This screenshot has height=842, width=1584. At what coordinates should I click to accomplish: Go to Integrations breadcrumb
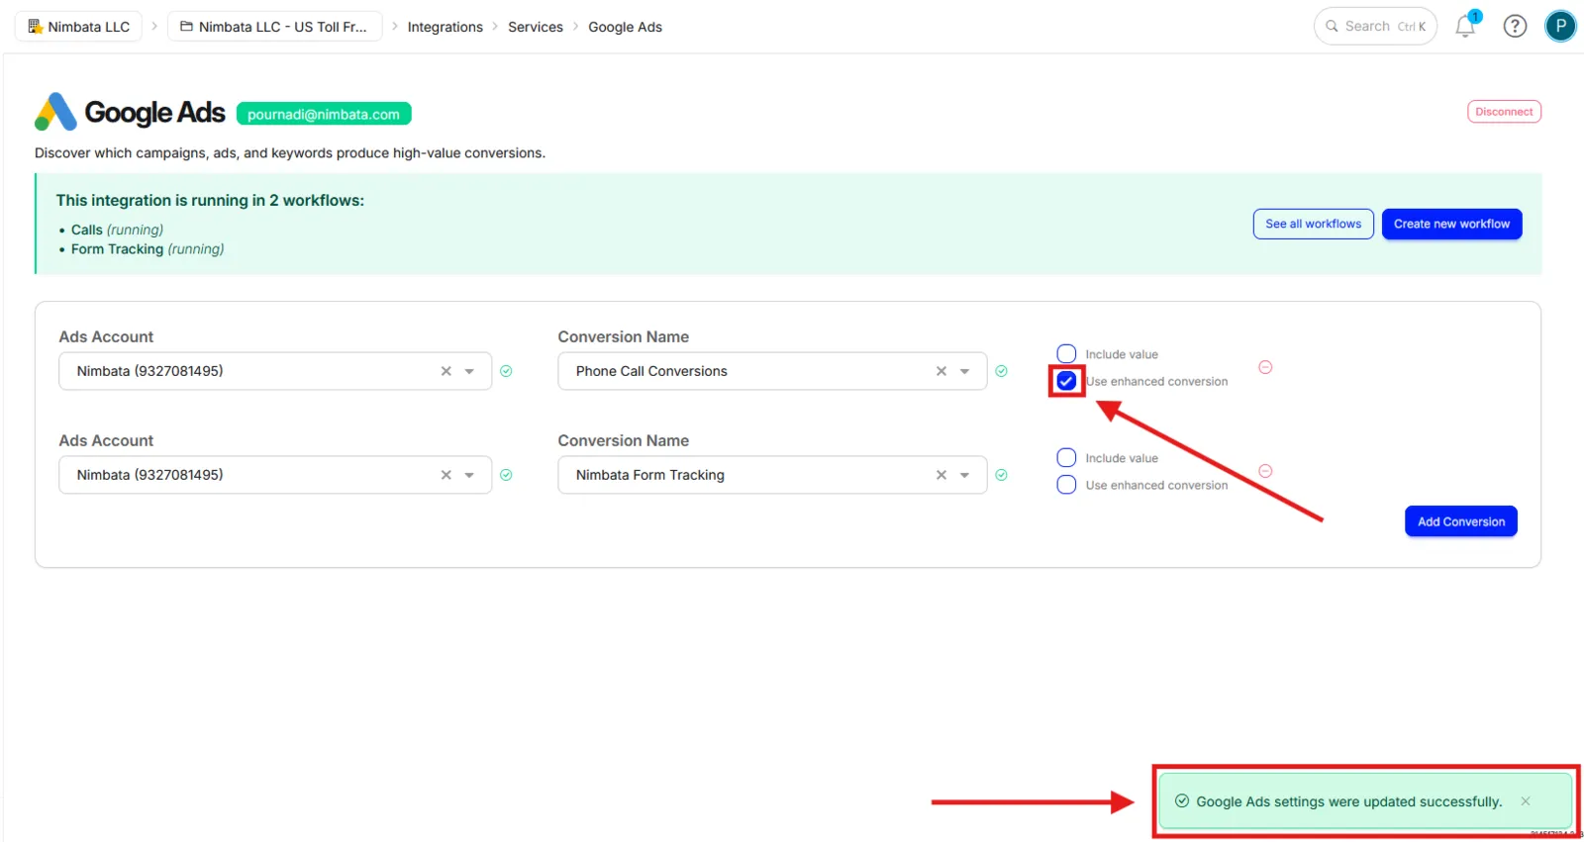pos(445,27)
